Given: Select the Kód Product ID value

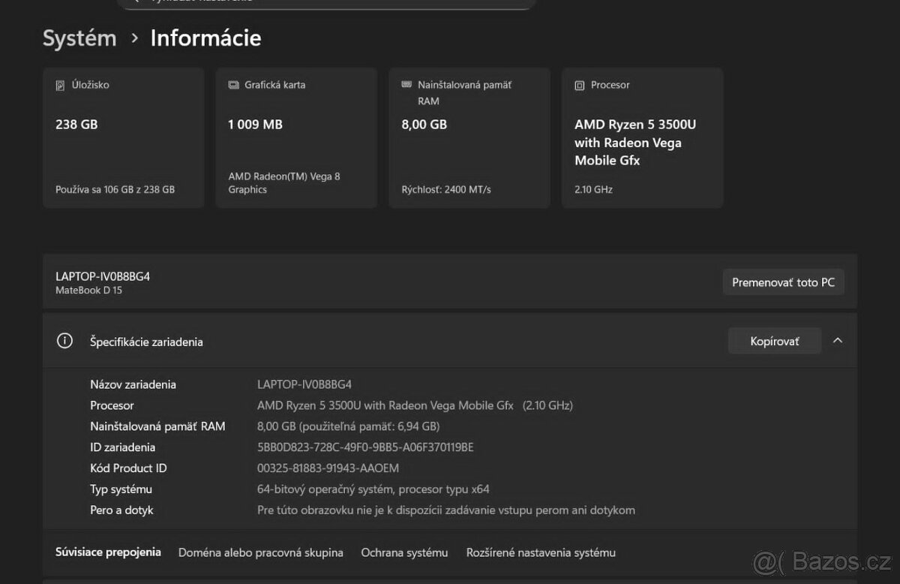Looking at the screenshot, I should coord(328,468).
